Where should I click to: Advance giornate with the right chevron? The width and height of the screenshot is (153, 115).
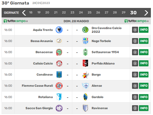146,13
